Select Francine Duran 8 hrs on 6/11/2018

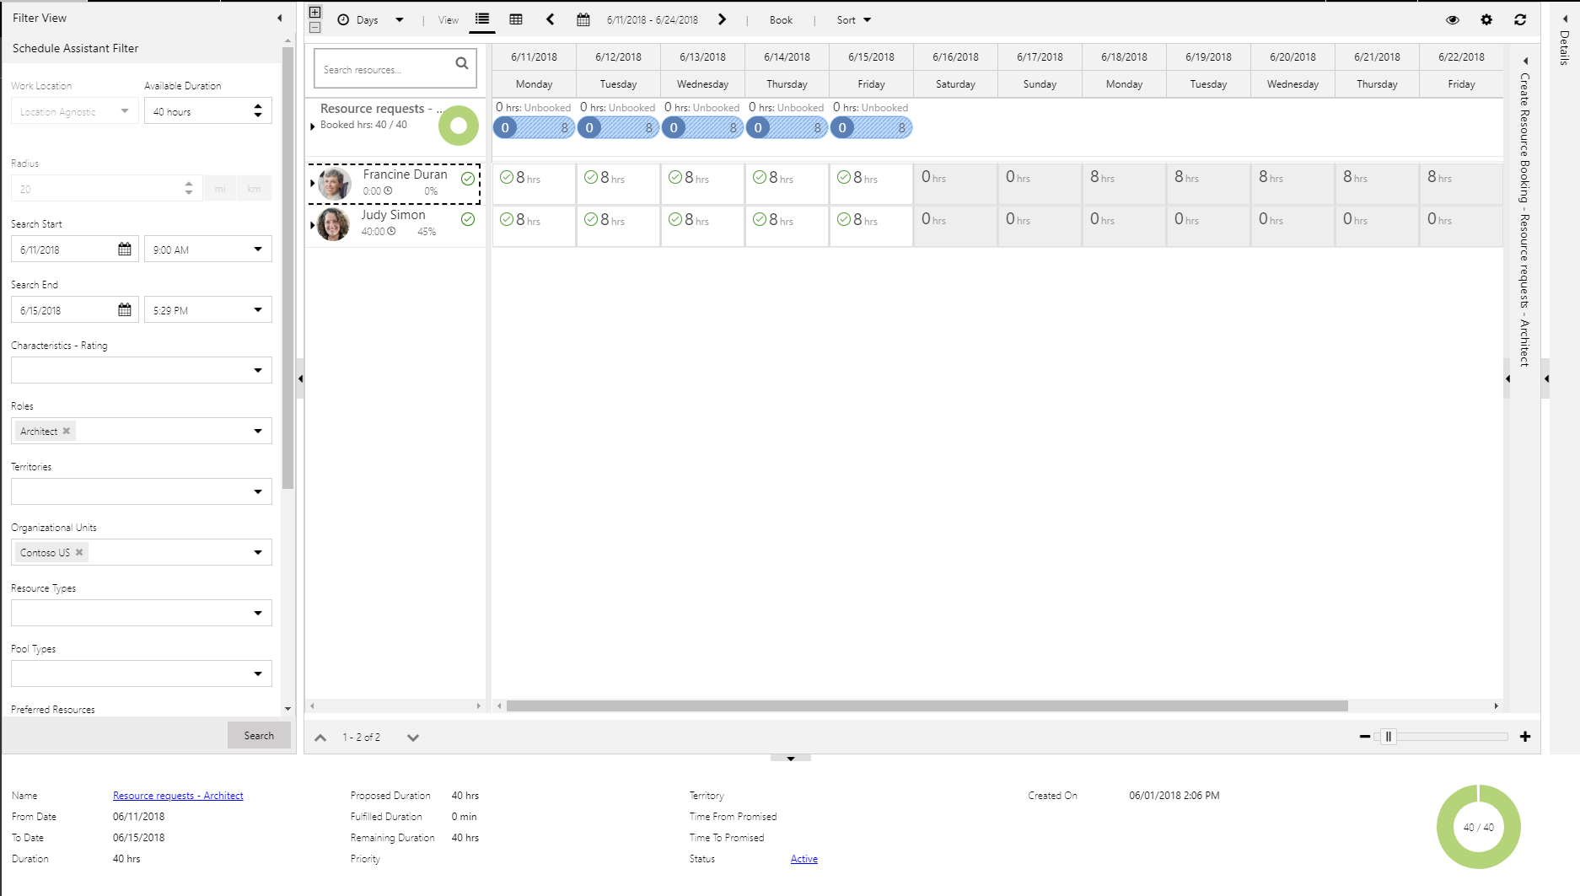[534, 183]
